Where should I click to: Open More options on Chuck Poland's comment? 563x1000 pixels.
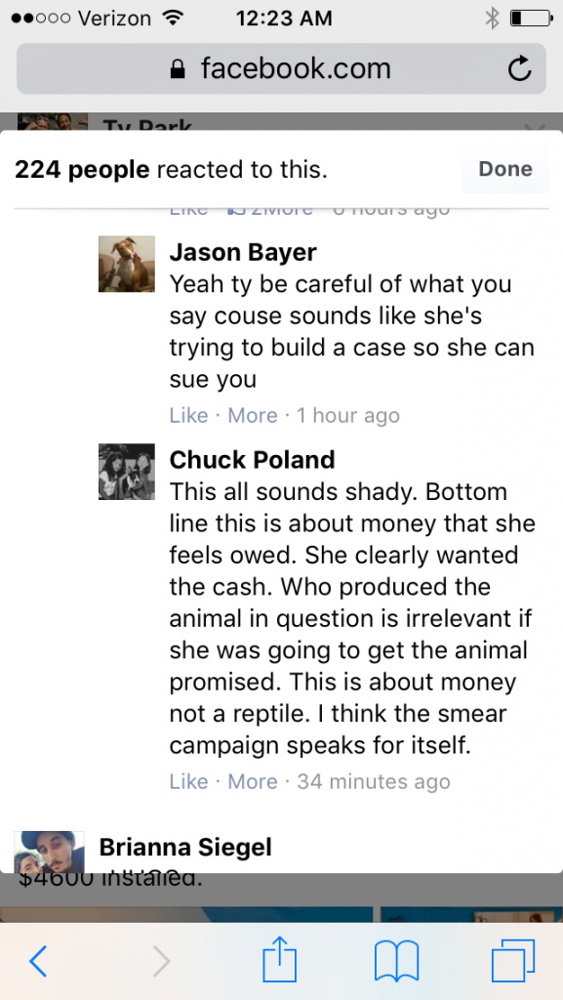[x=252, y=781]
